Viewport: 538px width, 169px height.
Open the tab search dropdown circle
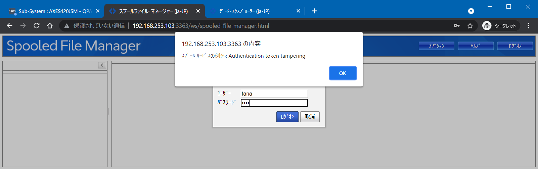[x=471, y=11]
